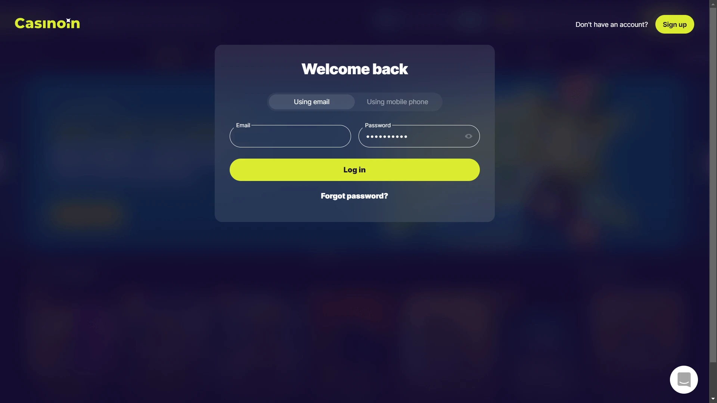Screen dimensions: 717x403
Task: Click the 'Forgot password?' link
Action: pyautogui.click(x=354, y=196)
